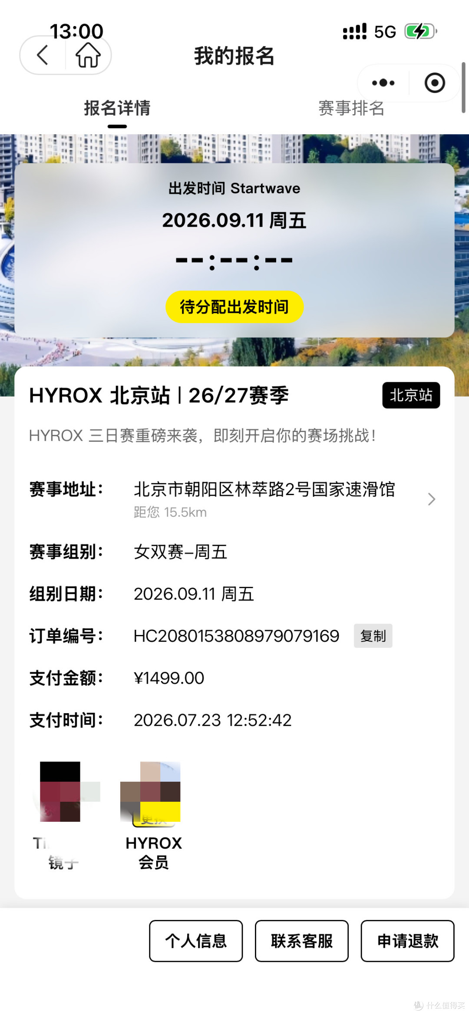Tap the group value 女双赛–周五

(x=181, y=552)
